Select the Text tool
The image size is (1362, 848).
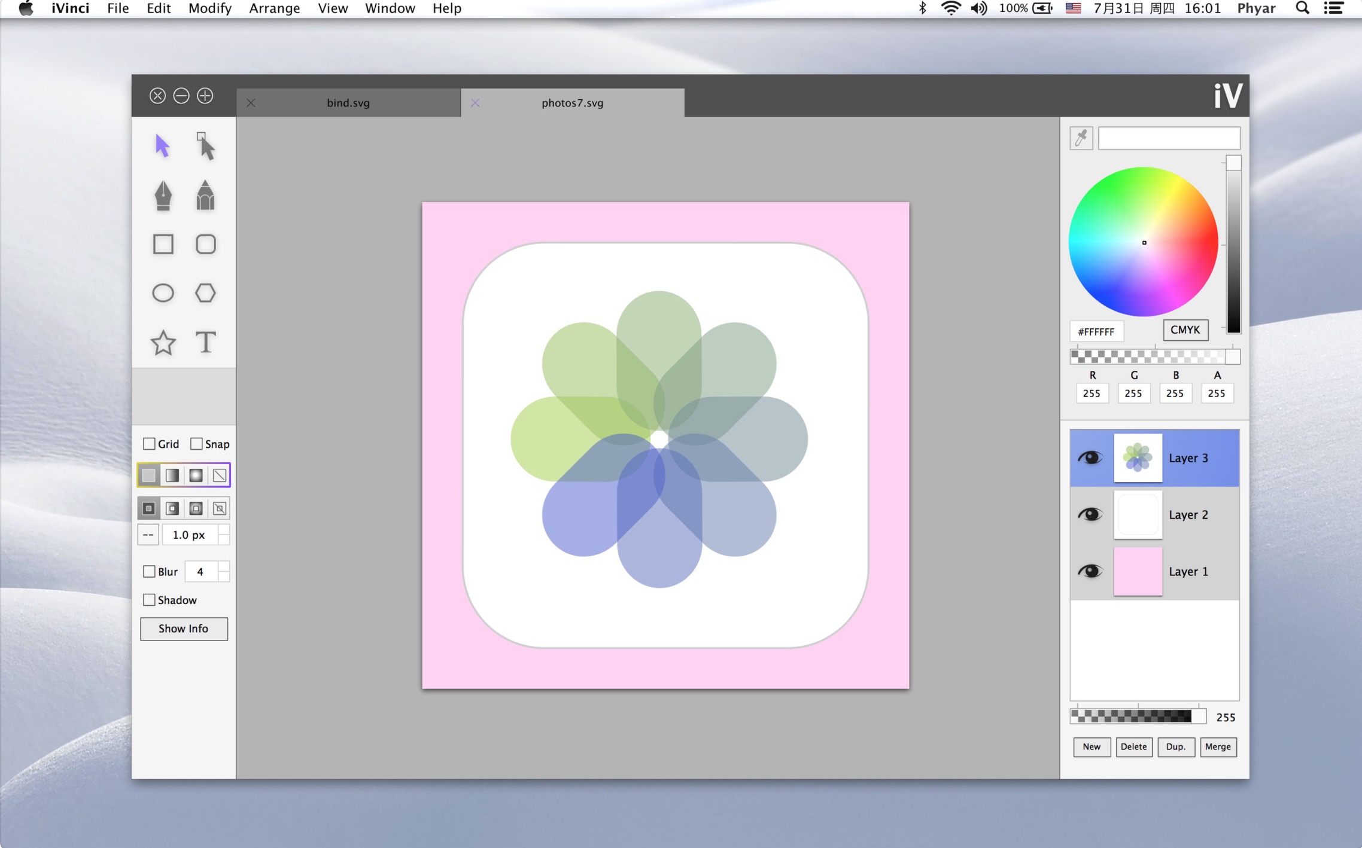[x=205, y=343]
